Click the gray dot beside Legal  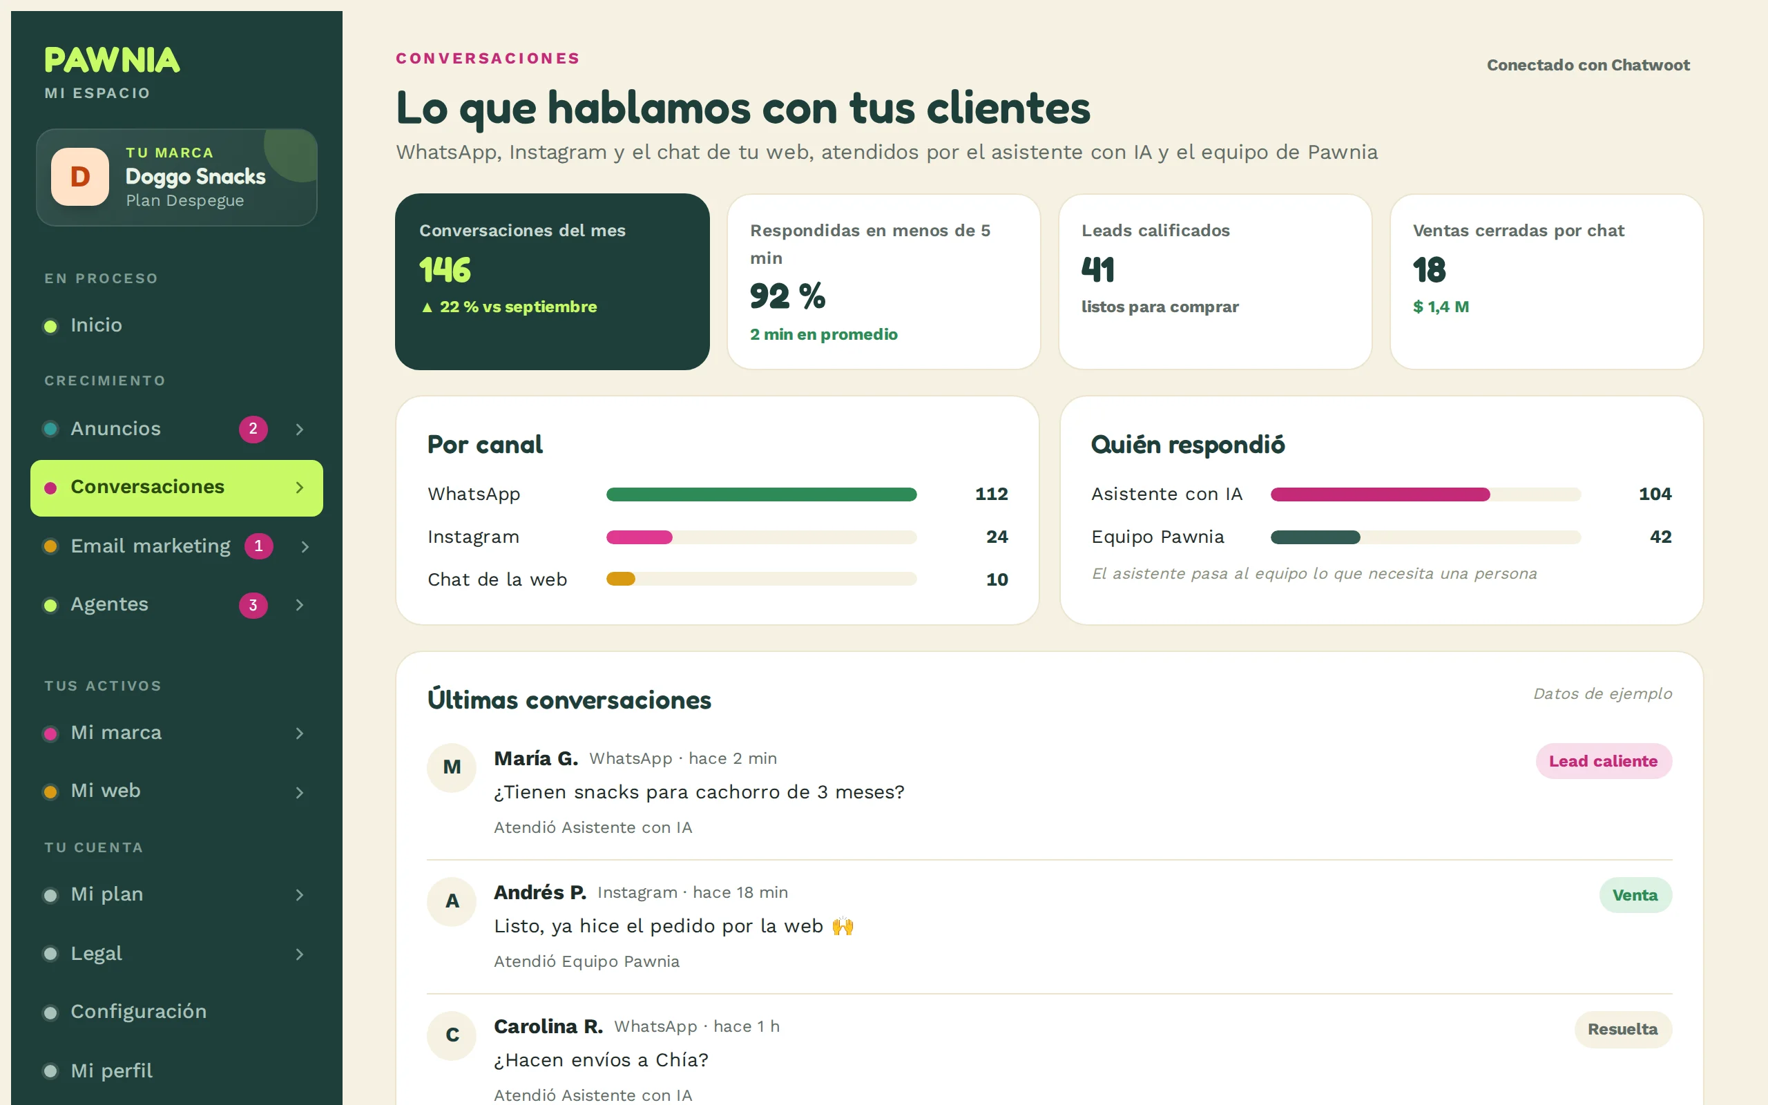click(50, 954)
